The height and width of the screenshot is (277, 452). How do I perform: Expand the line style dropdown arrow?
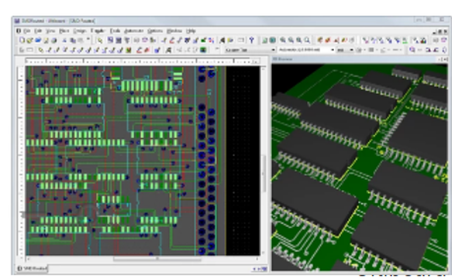pyautogui.click(x=401, y=50)
